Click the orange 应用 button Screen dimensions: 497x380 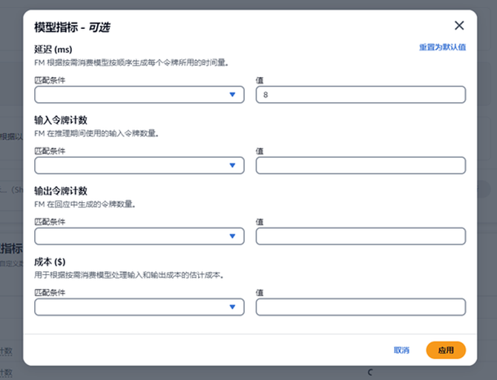tap(446, 350)
